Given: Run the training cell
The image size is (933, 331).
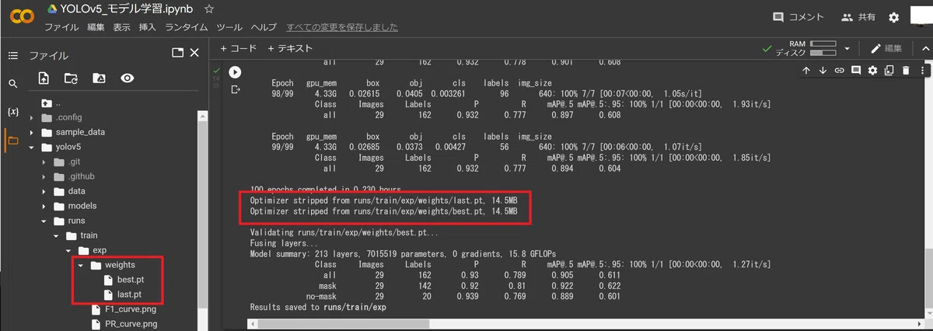Looking at the screenshot, I should pyautogui.click(x=235, y=72).
